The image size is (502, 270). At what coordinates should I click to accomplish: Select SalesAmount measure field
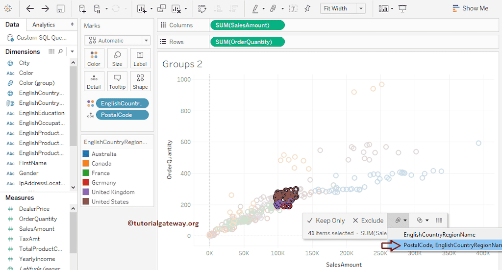(36, 229)
